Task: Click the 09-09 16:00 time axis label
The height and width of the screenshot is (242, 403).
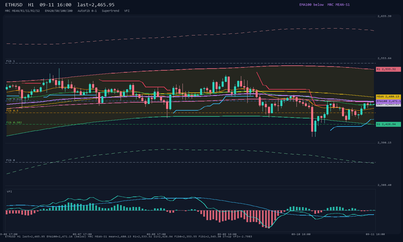Action: pos(227,234)
